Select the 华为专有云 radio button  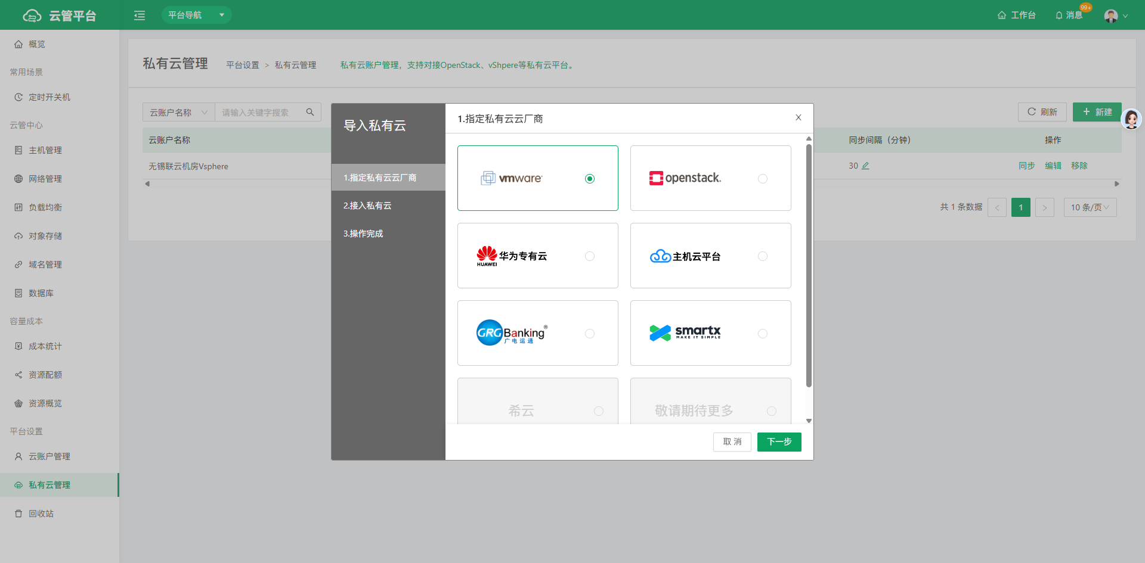pyautogui.click(x=590, y=256)
